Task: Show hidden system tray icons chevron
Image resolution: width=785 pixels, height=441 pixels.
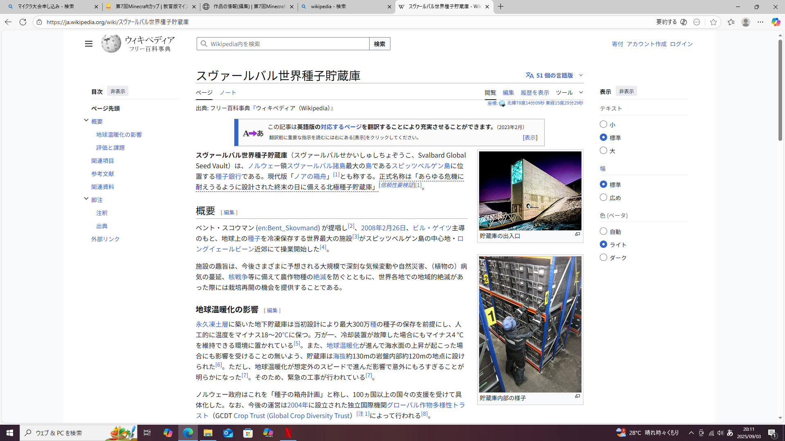Action: click(x=691, y=433)
